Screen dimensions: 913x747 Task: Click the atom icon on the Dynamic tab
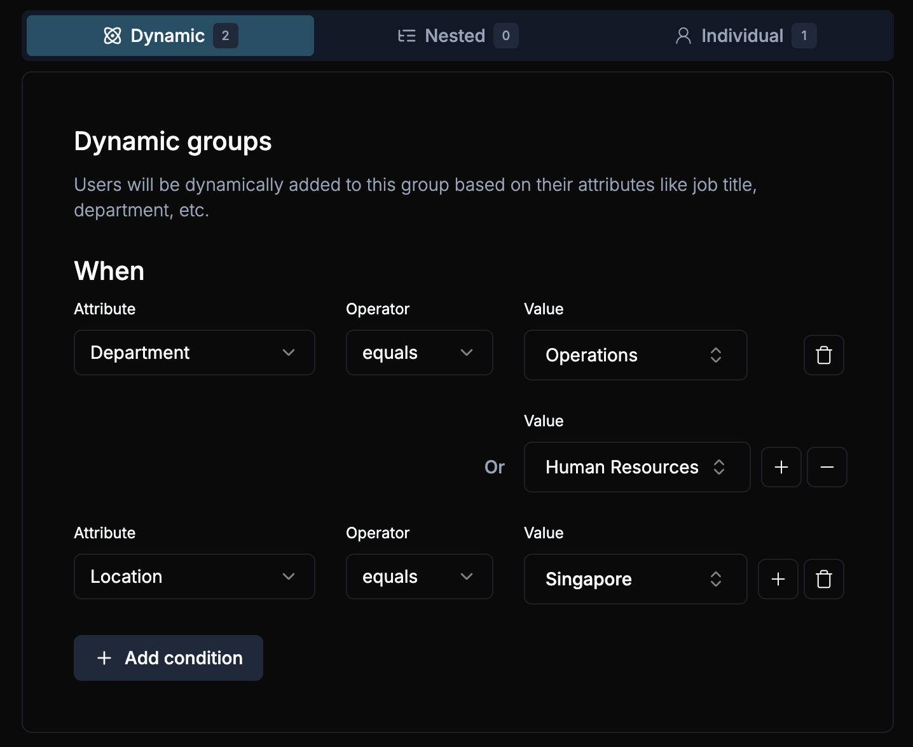[x=113, y=36]
